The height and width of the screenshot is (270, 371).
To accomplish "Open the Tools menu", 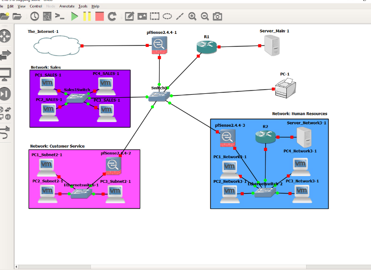I will click(x=83, y=6).
